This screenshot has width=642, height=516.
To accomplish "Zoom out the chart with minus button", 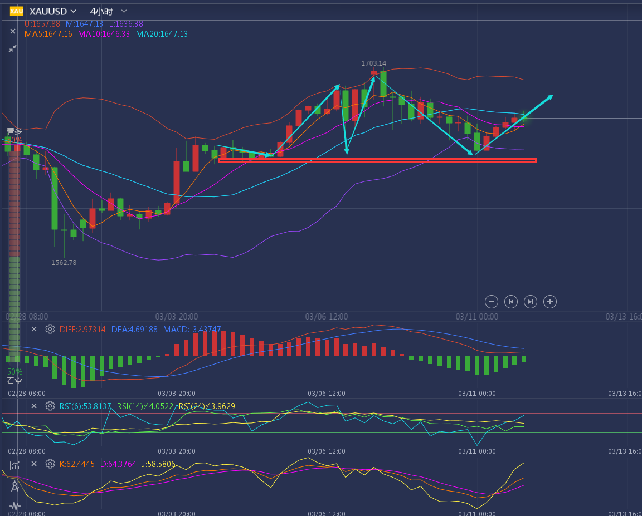I will pyautogui.click(x=491, y=302).
